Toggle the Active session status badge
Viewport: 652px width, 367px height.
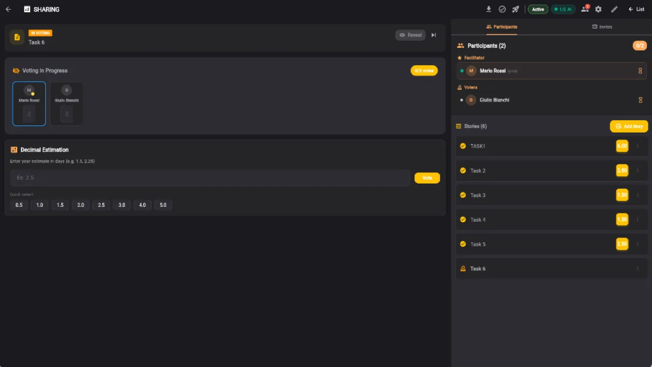pyautogui.click(x=538, y=9)
